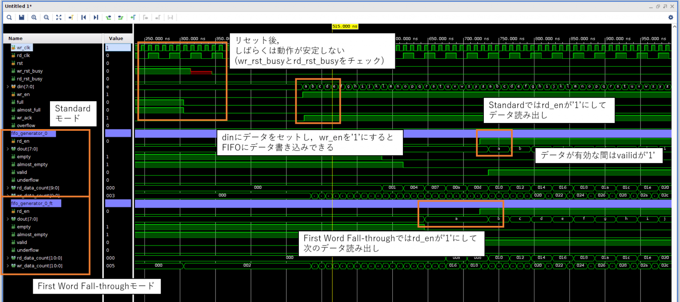Screen dimensions: 680x302
Task: Save the waveform configuration
Action: pyautogui.click(x=21, y=17)
